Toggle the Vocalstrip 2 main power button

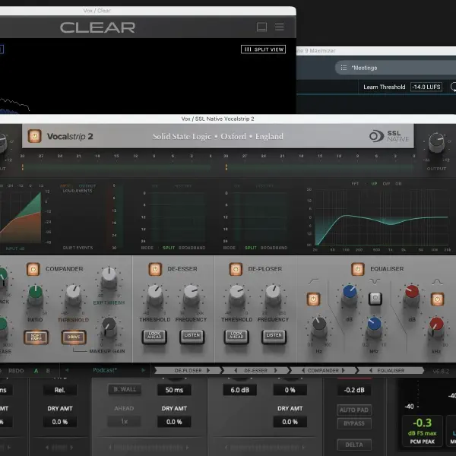34,137
